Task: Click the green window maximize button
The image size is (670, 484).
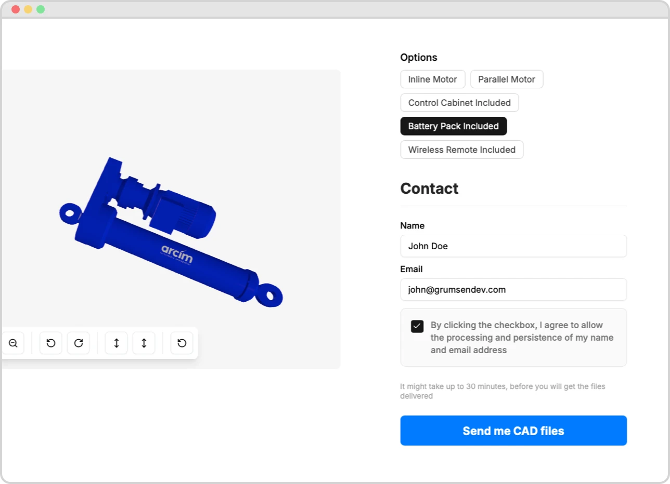Action: 41,9
